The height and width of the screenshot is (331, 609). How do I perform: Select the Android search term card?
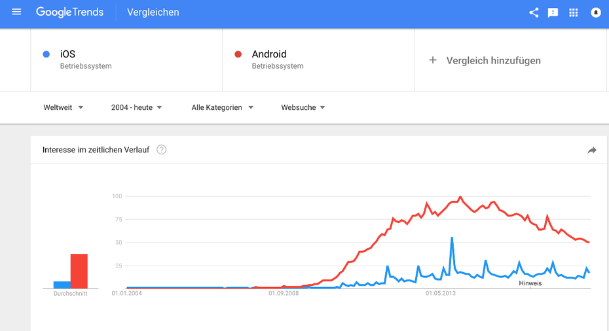(318, 60)
